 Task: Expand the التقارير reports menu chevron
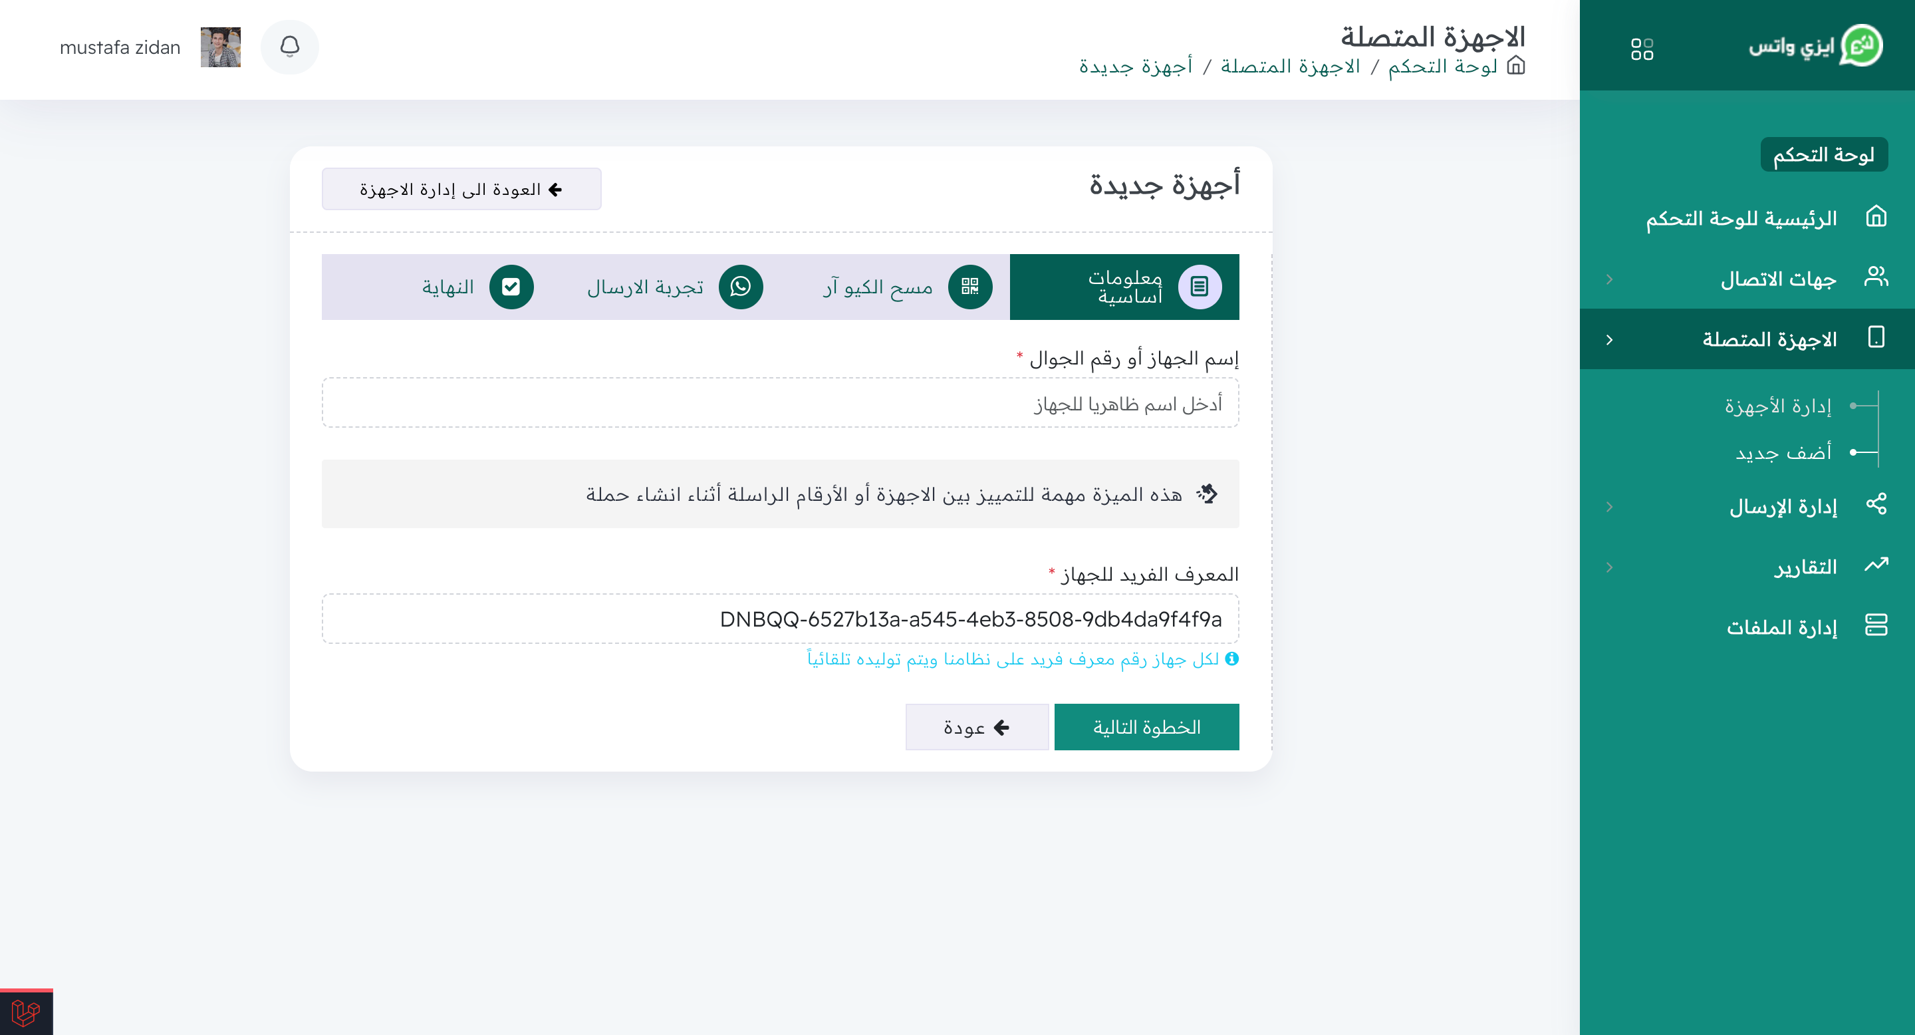[x=1609, y=567]
